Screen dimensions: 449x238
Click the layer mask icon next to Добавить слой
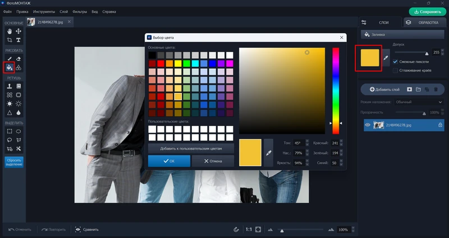coord(410,90)
